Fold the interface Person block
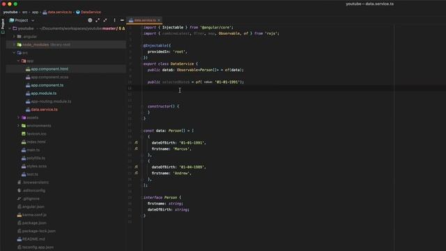 point(142,197)
